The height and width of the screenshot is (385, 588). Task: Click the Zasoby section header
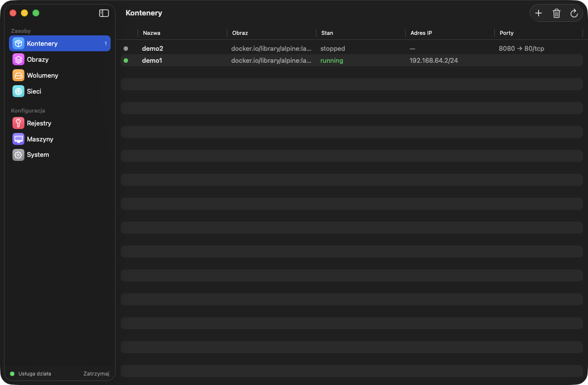(x=20, y=31)
